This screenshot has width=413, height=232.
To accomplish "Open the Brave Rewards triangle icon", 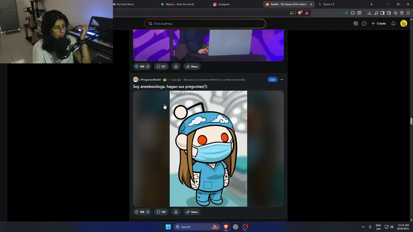I will coord(307,13).
